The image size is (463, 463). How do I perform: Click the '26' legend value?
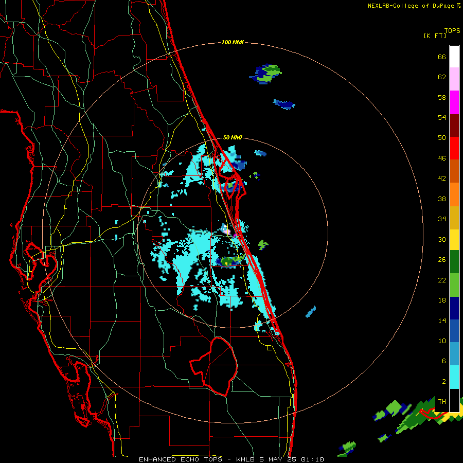[442, 260]
